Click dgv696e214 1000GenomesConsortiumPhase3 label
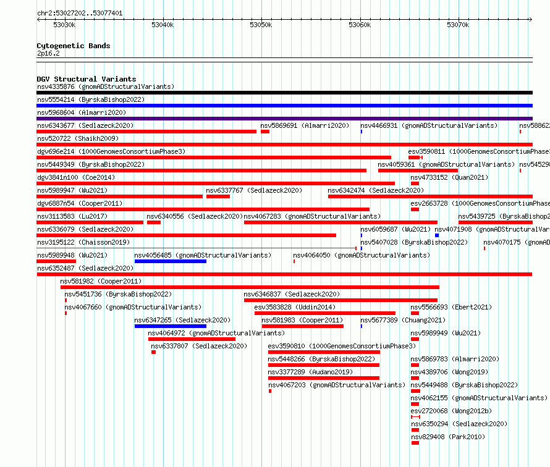The image size is (550, 467). click(111, 151)
